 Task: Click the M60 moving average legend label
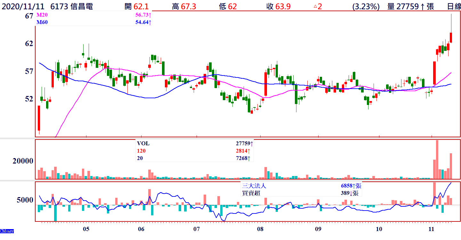click(x=41, y=22)
